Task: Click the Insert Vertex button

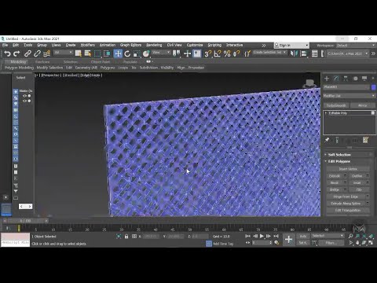Action: [348, 169]
